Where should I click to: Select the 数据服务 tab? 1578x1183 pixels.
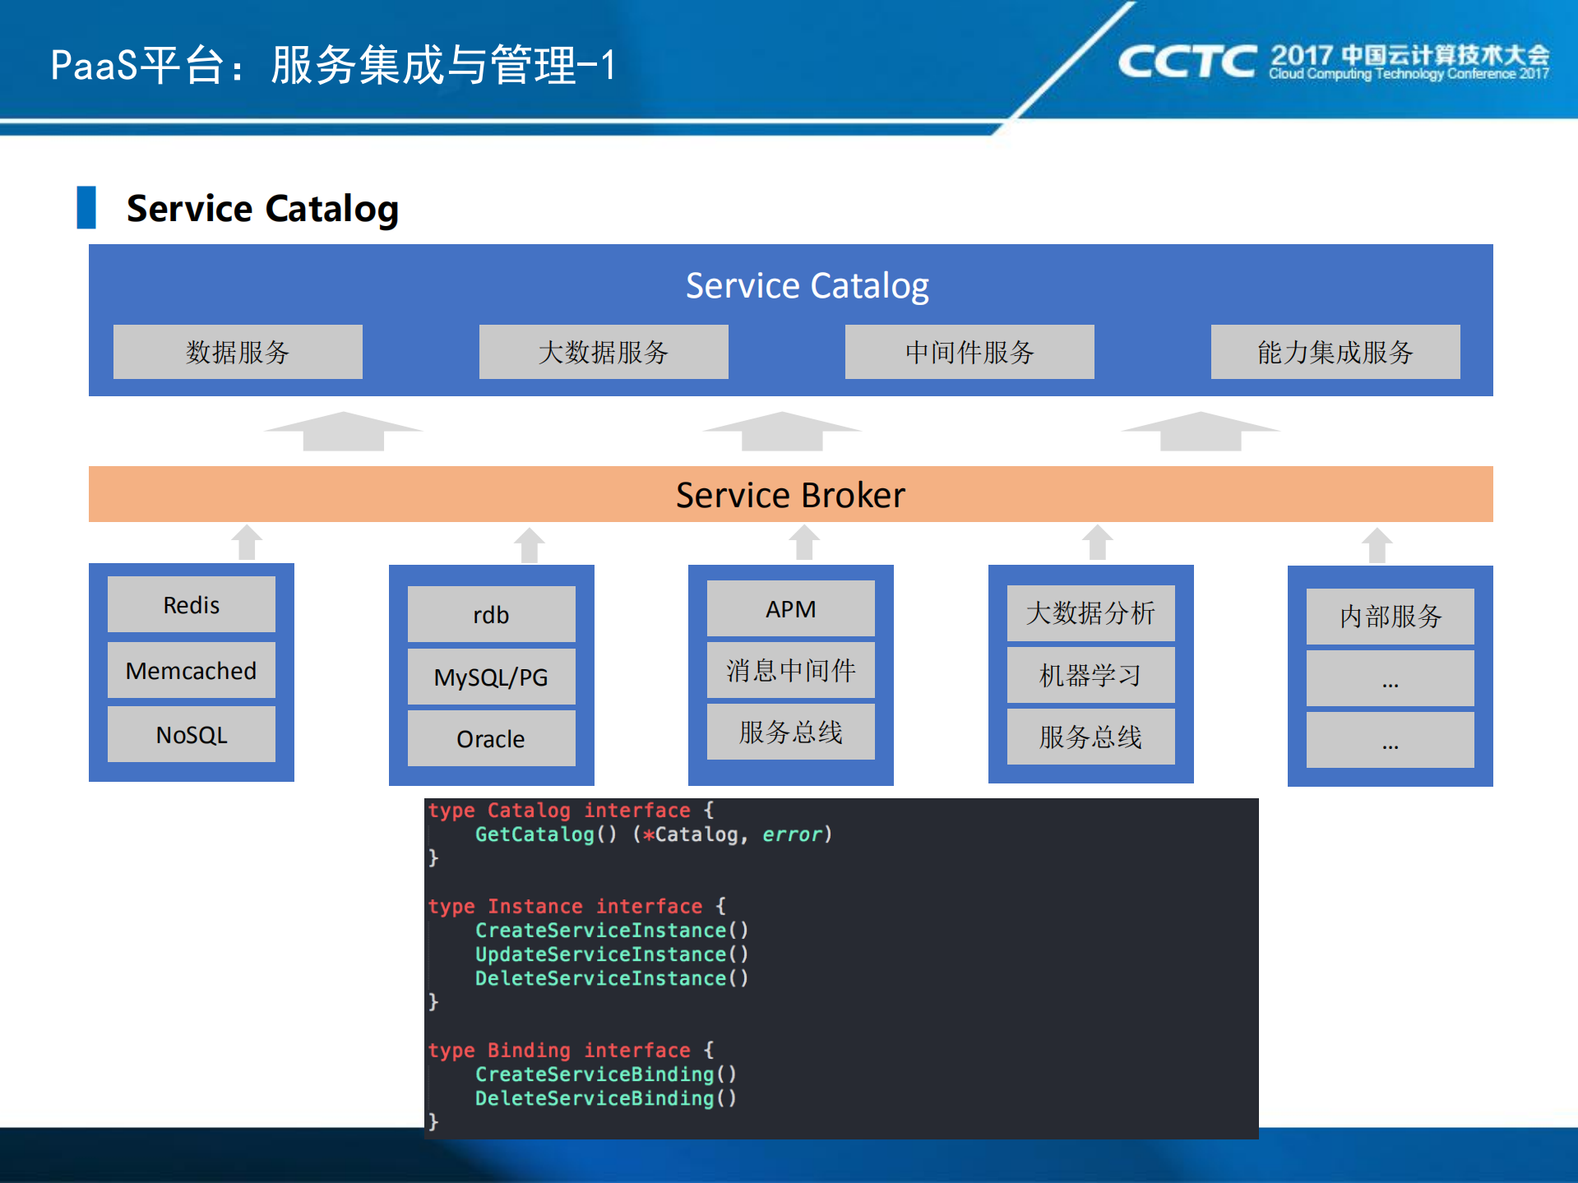tap(237, 352)
